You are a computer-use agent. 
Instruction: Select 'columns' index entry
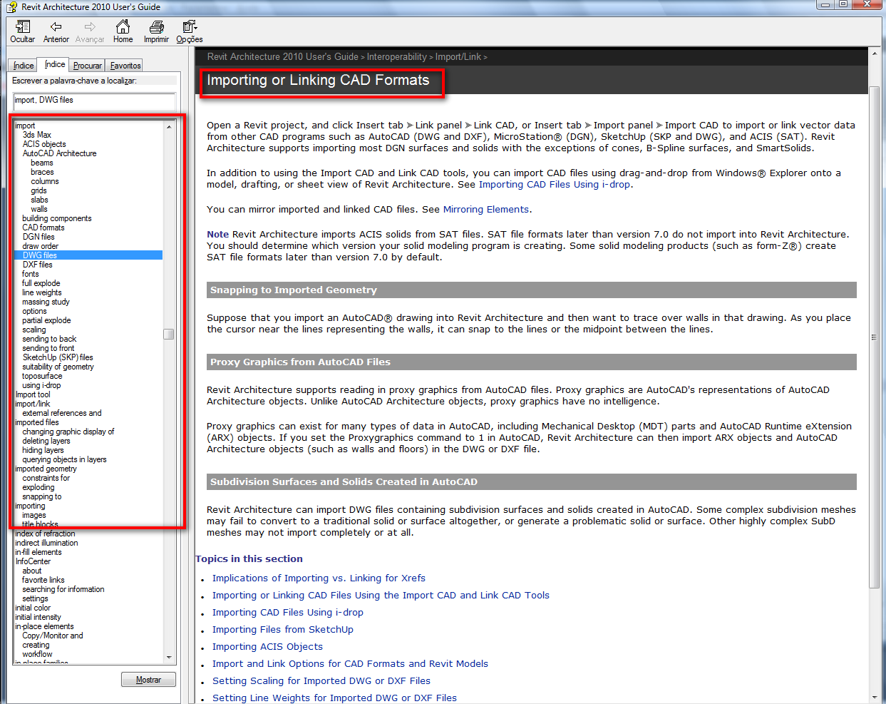45,181
